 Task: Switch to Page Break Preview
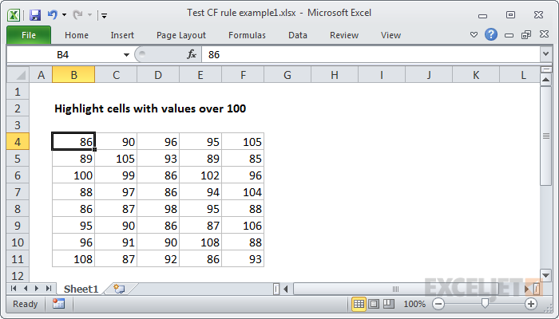389,304
